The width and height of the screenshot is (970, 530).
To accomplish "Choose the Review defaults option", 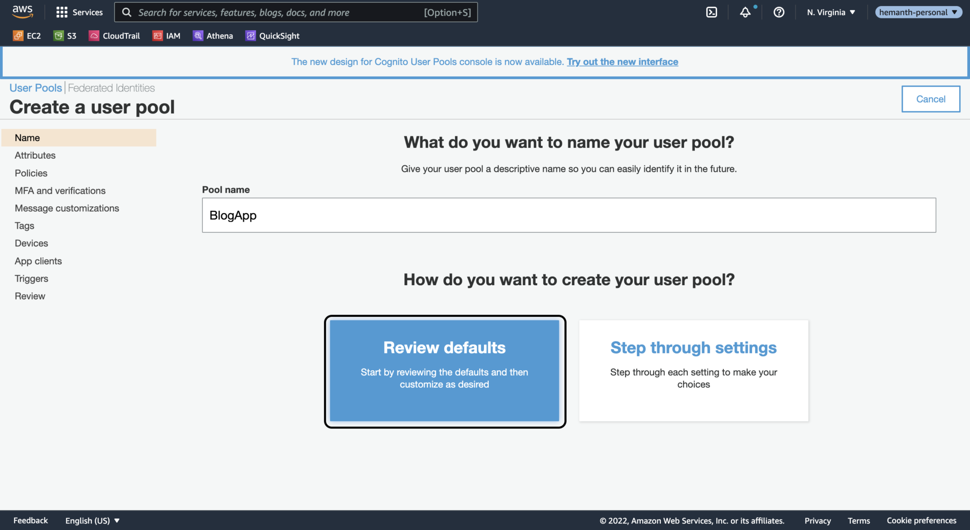I will pos(444,370).
